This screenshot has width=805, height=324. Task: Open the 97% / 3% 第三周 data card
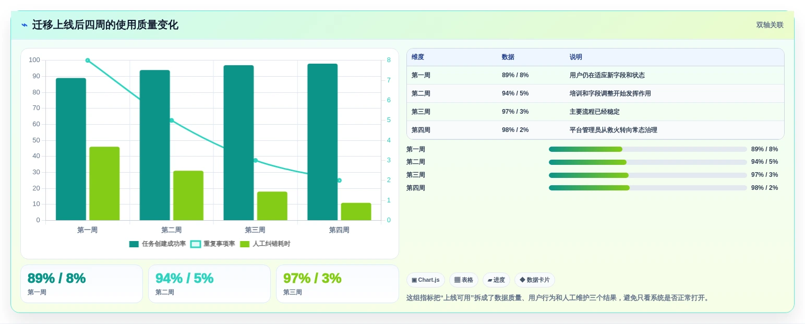pyautogui.click(x=338, y=284)
